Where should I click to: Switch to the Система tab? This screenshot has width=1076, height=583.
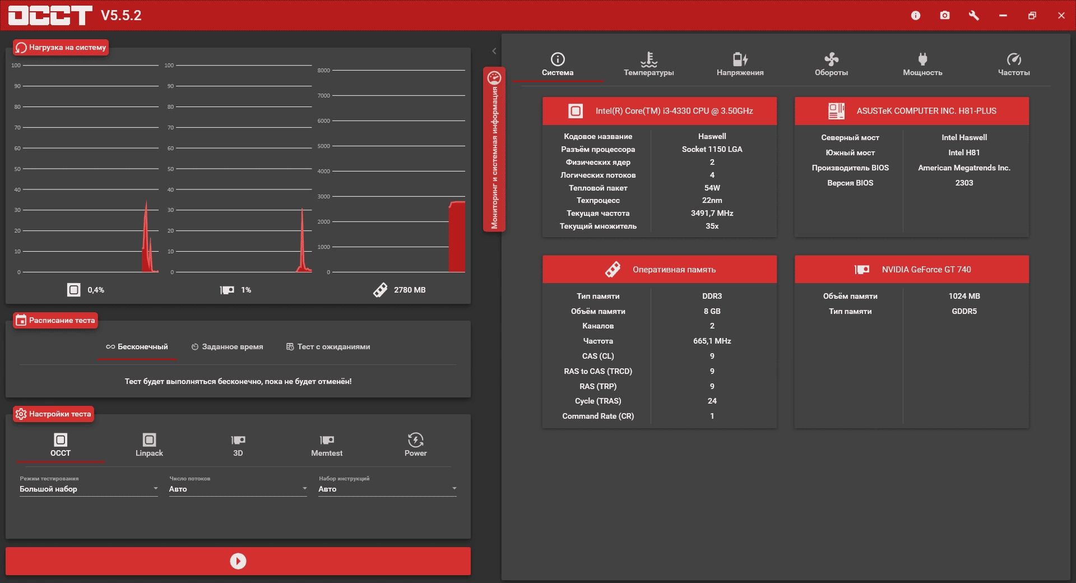coord(558,64)
